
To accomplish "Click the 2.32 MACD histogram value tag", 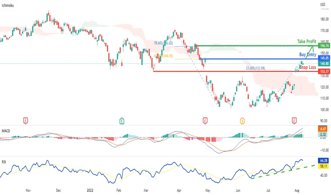I will tap(323, 134).
